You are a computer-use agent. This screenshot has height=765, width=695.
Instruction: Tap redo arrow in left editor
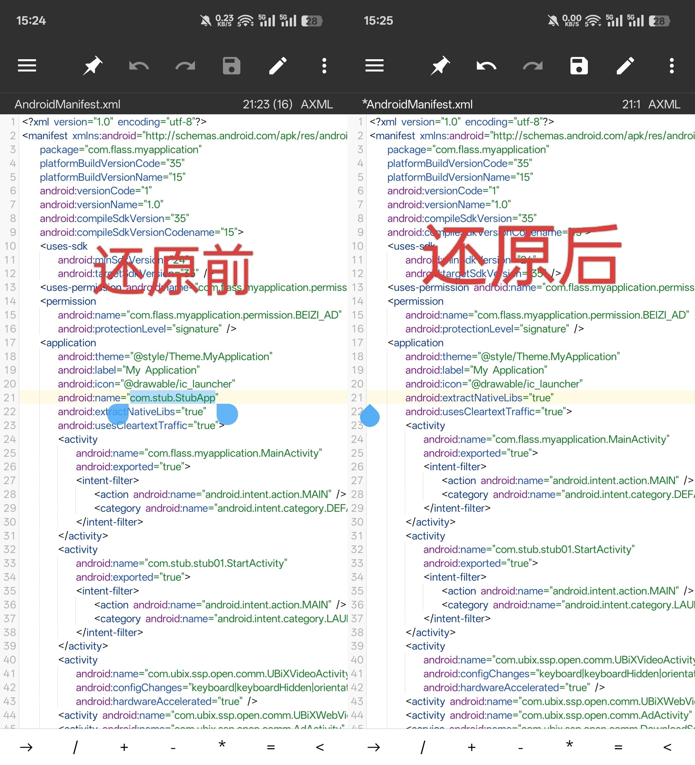click(185, 66)
